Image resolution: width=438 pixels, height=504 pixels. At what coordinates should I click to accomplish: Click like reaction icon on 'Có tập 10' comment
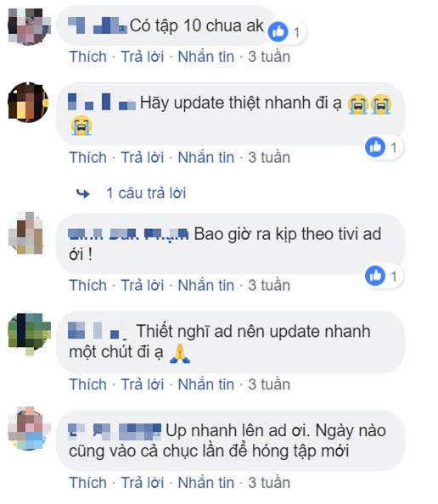278,31
